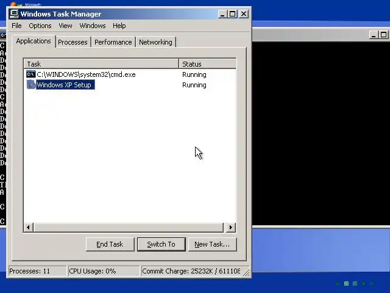
Task: Close the Task Manager window
Action: (x=244, y=14)
